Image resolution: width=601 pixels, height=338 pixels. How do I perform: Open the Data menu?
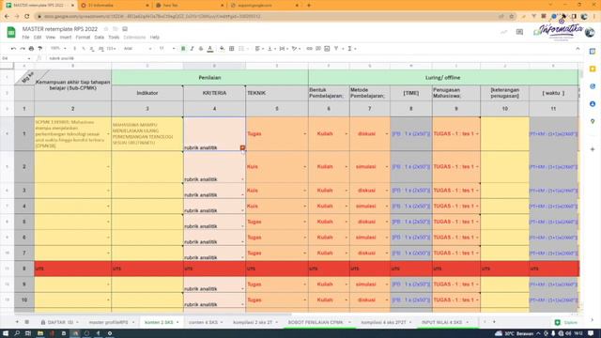click(100, 38)
